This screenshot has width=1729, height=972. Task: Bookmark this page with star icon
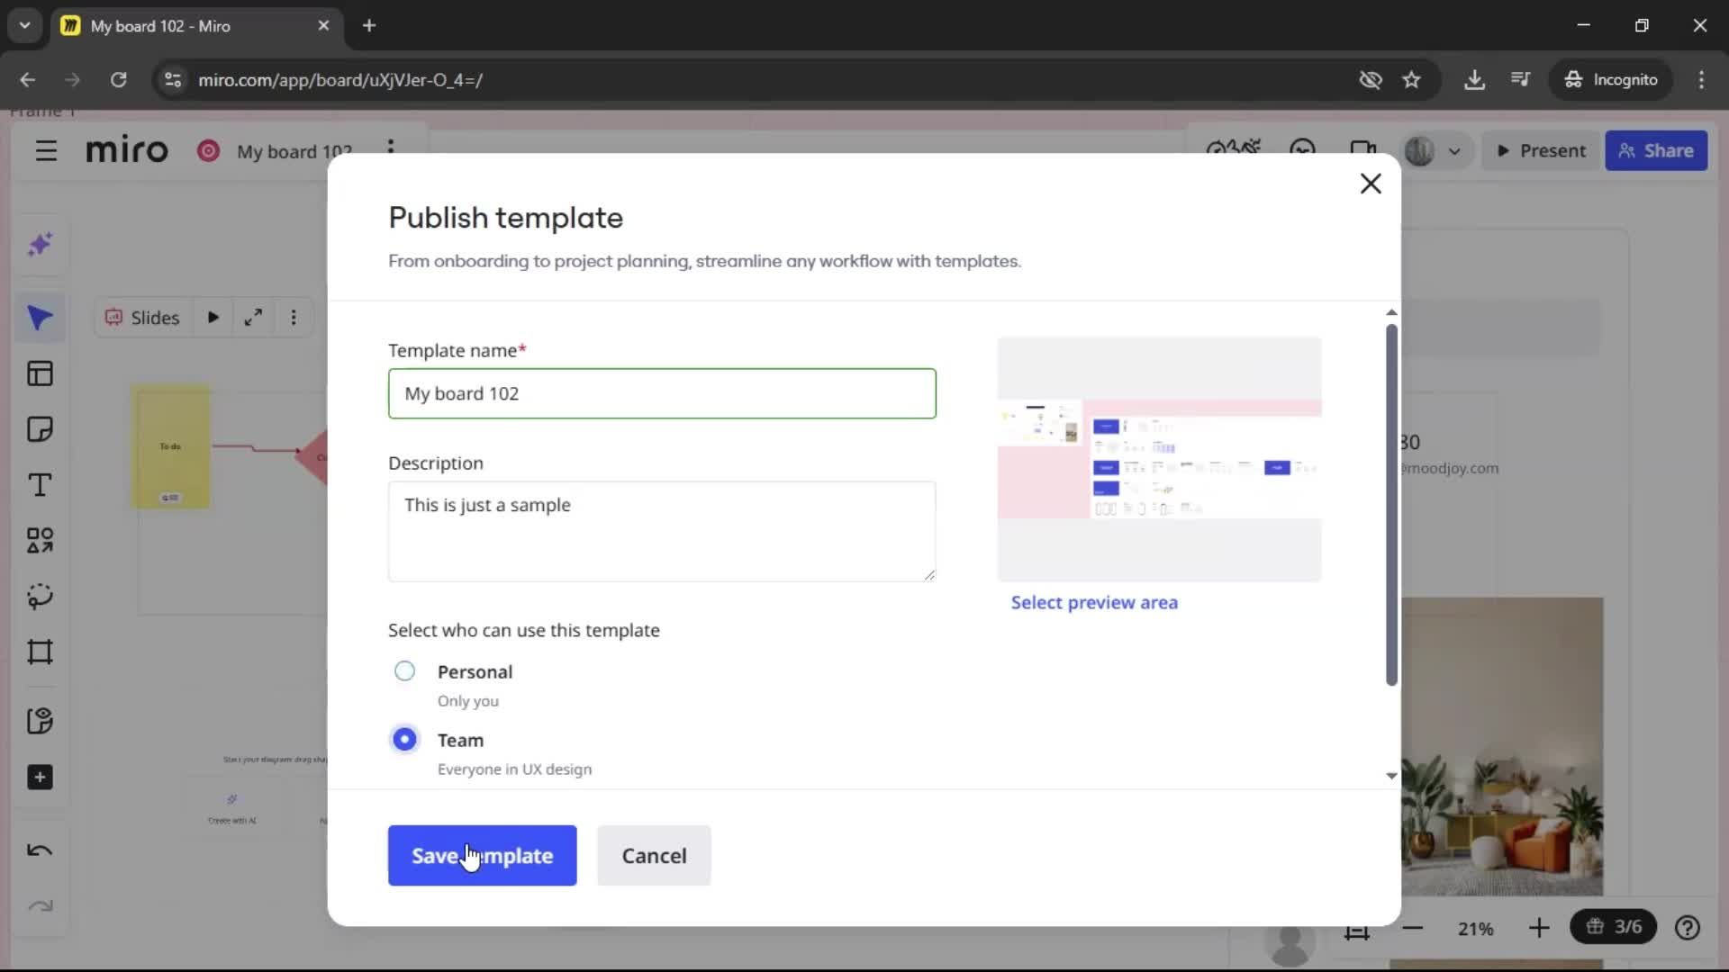tap(1411, 79)
